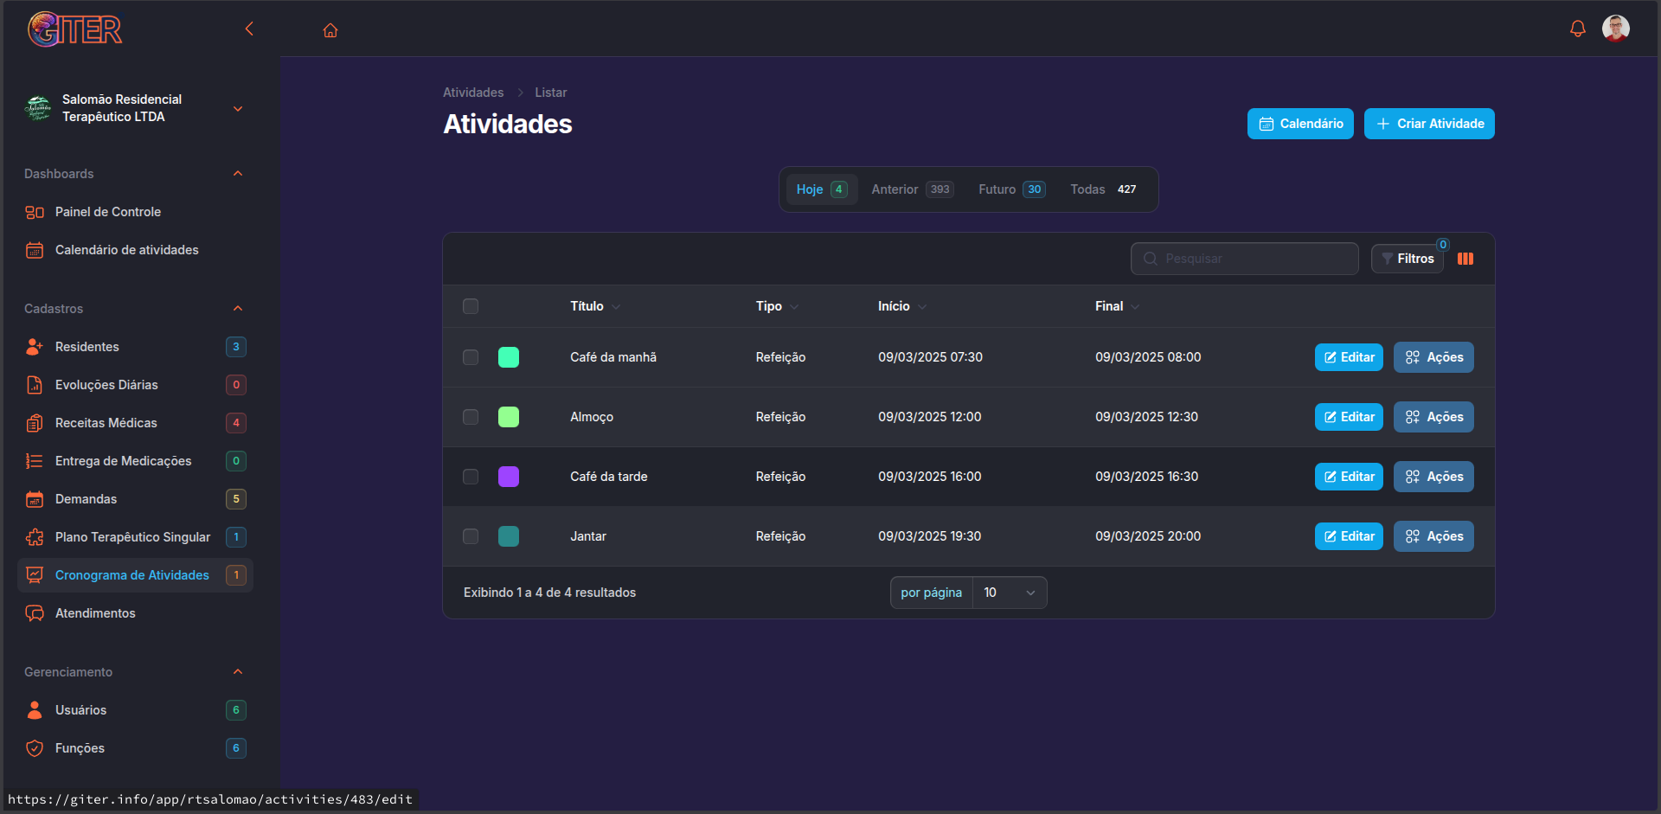Viewport: 1661px width, 814px height.
Task: Open Ações for Jantar row
Action: pyautogui.click(x=1433, y=536)
